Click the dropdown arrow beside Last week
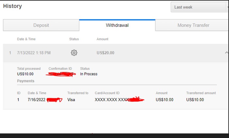 click(228, 7)
